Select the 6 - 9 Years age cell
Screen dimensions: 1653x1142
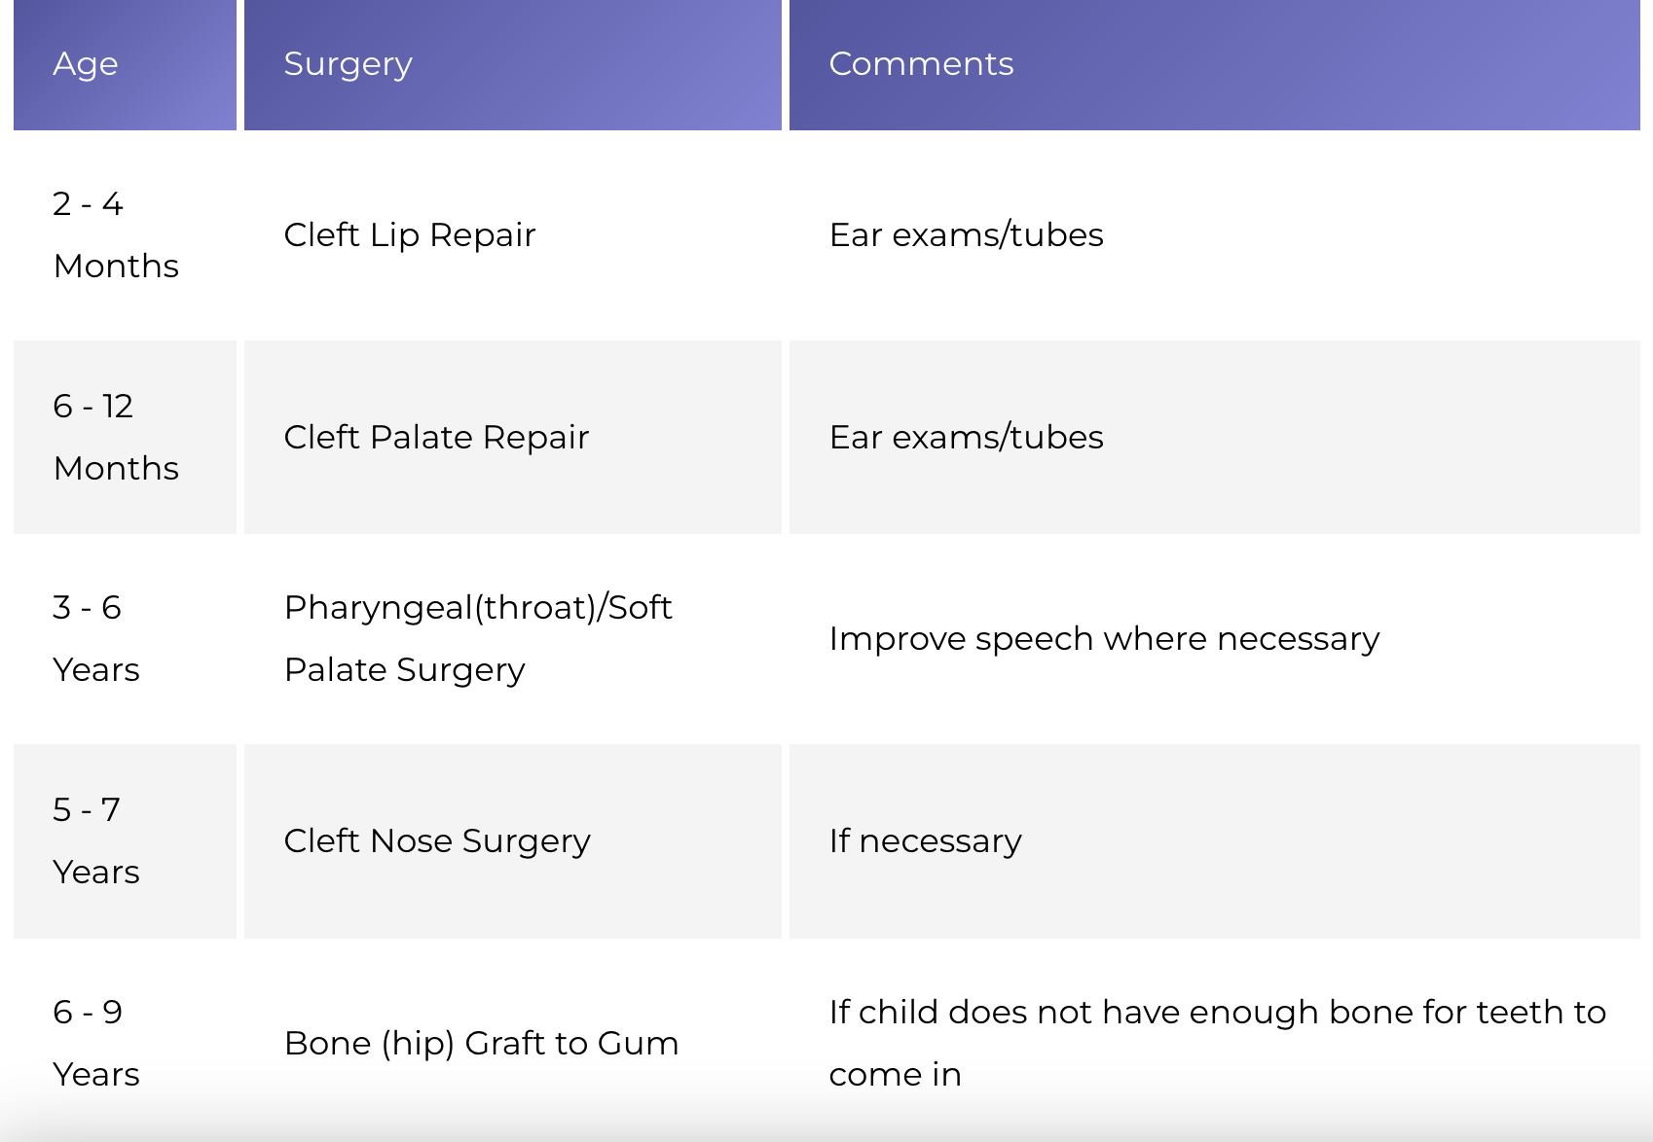tap(125, 1043)
